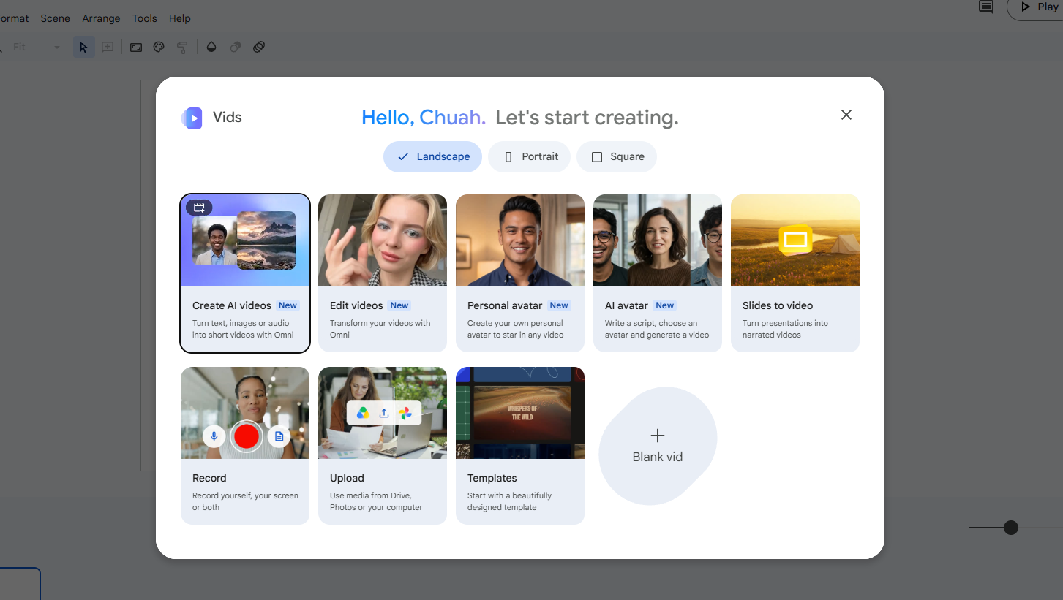The image size is (1063, 600).
Task: Click the canvas aspect ratio toolbar icon
Action: tap(136, 47)
